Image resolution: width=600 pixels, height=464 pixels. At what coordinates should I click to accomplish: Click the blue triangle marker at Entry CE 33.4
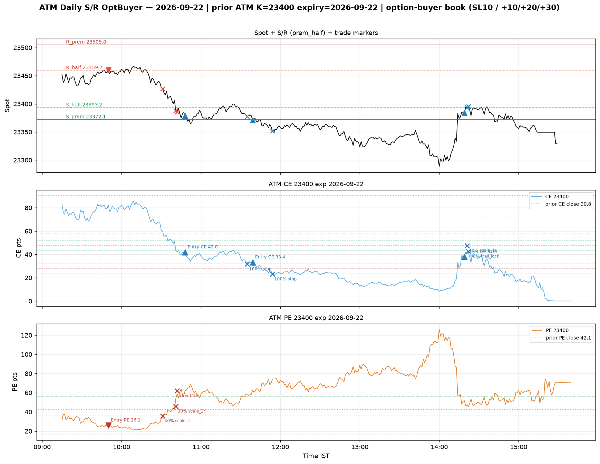(x=253, y=262)
